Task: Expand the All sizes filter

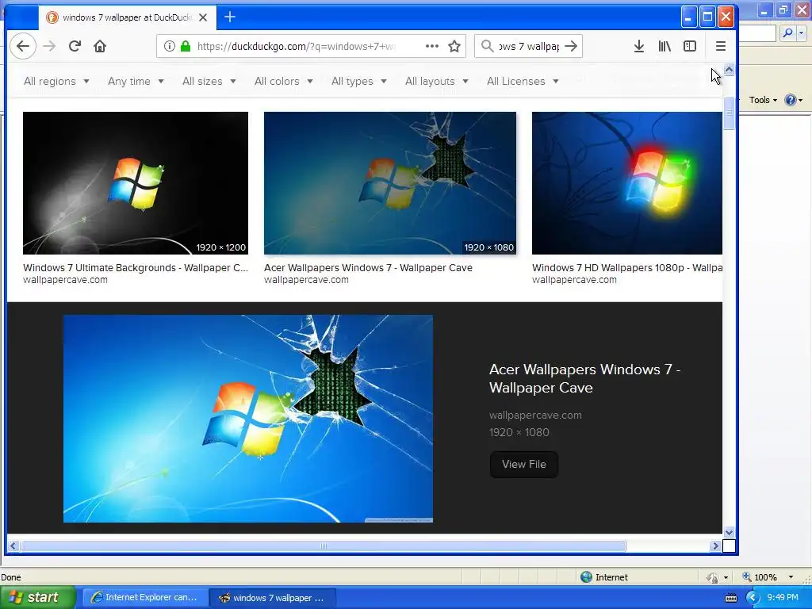Action: [209, 82]
